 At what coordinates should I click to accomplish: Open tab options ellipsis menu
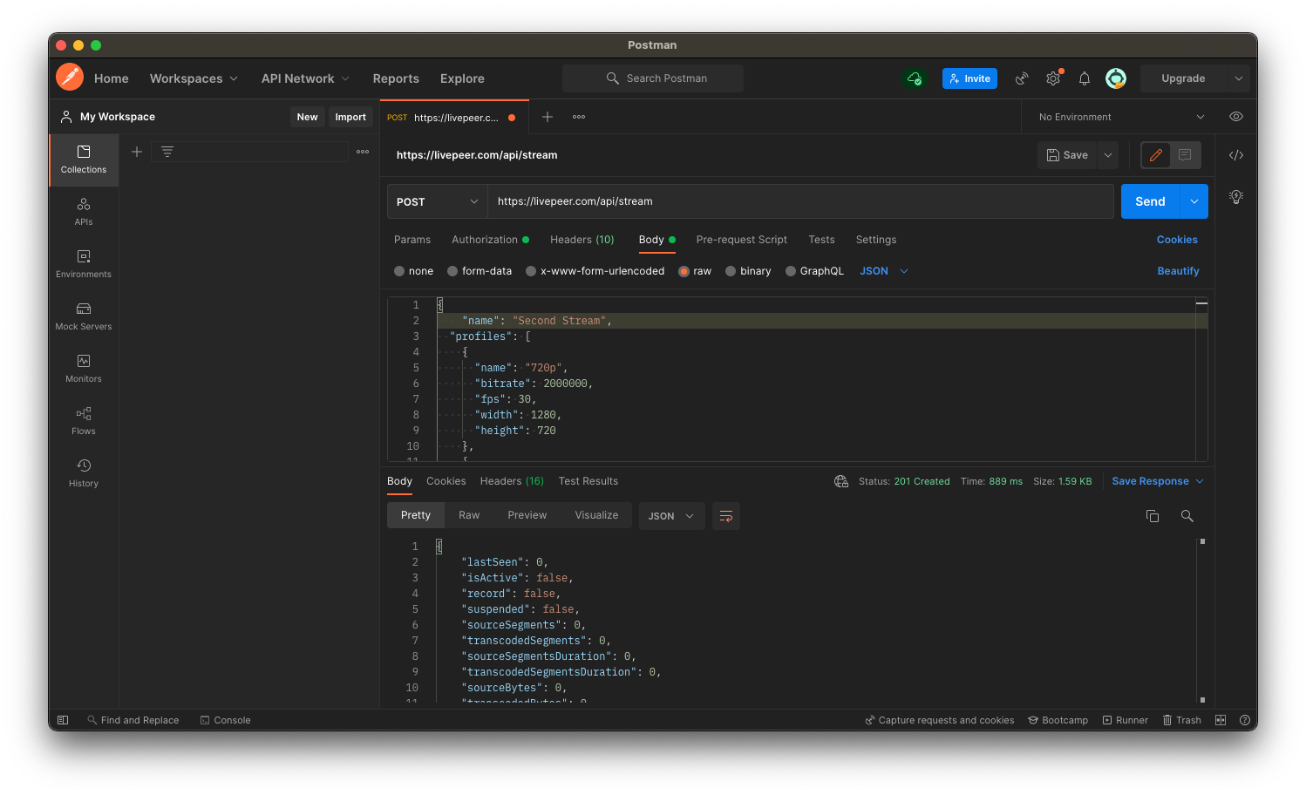579,117
